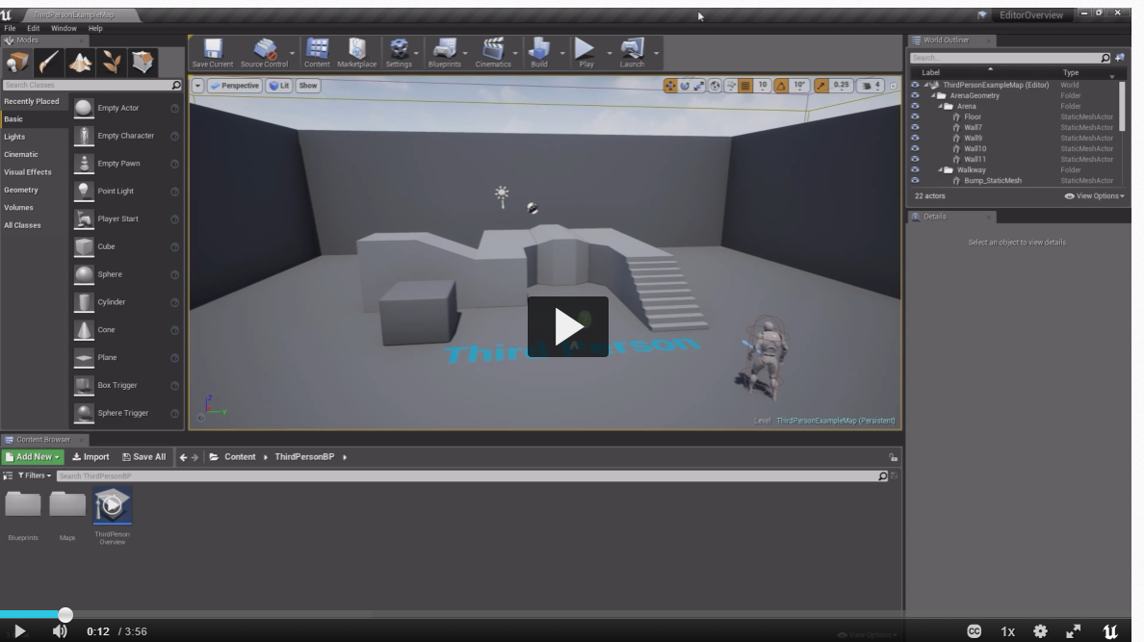Open the Add New content menu
1144x642 pixels.
pos(32,456)
